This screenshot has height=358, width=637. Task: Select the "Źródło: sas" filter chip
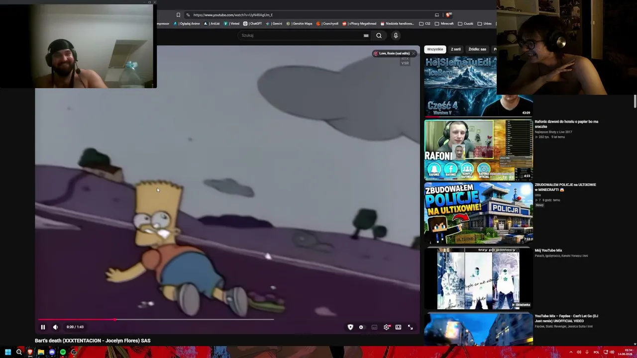coord(477,49)
